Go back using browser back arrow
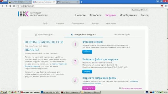168x94 pixels. [x=2, y=6]
